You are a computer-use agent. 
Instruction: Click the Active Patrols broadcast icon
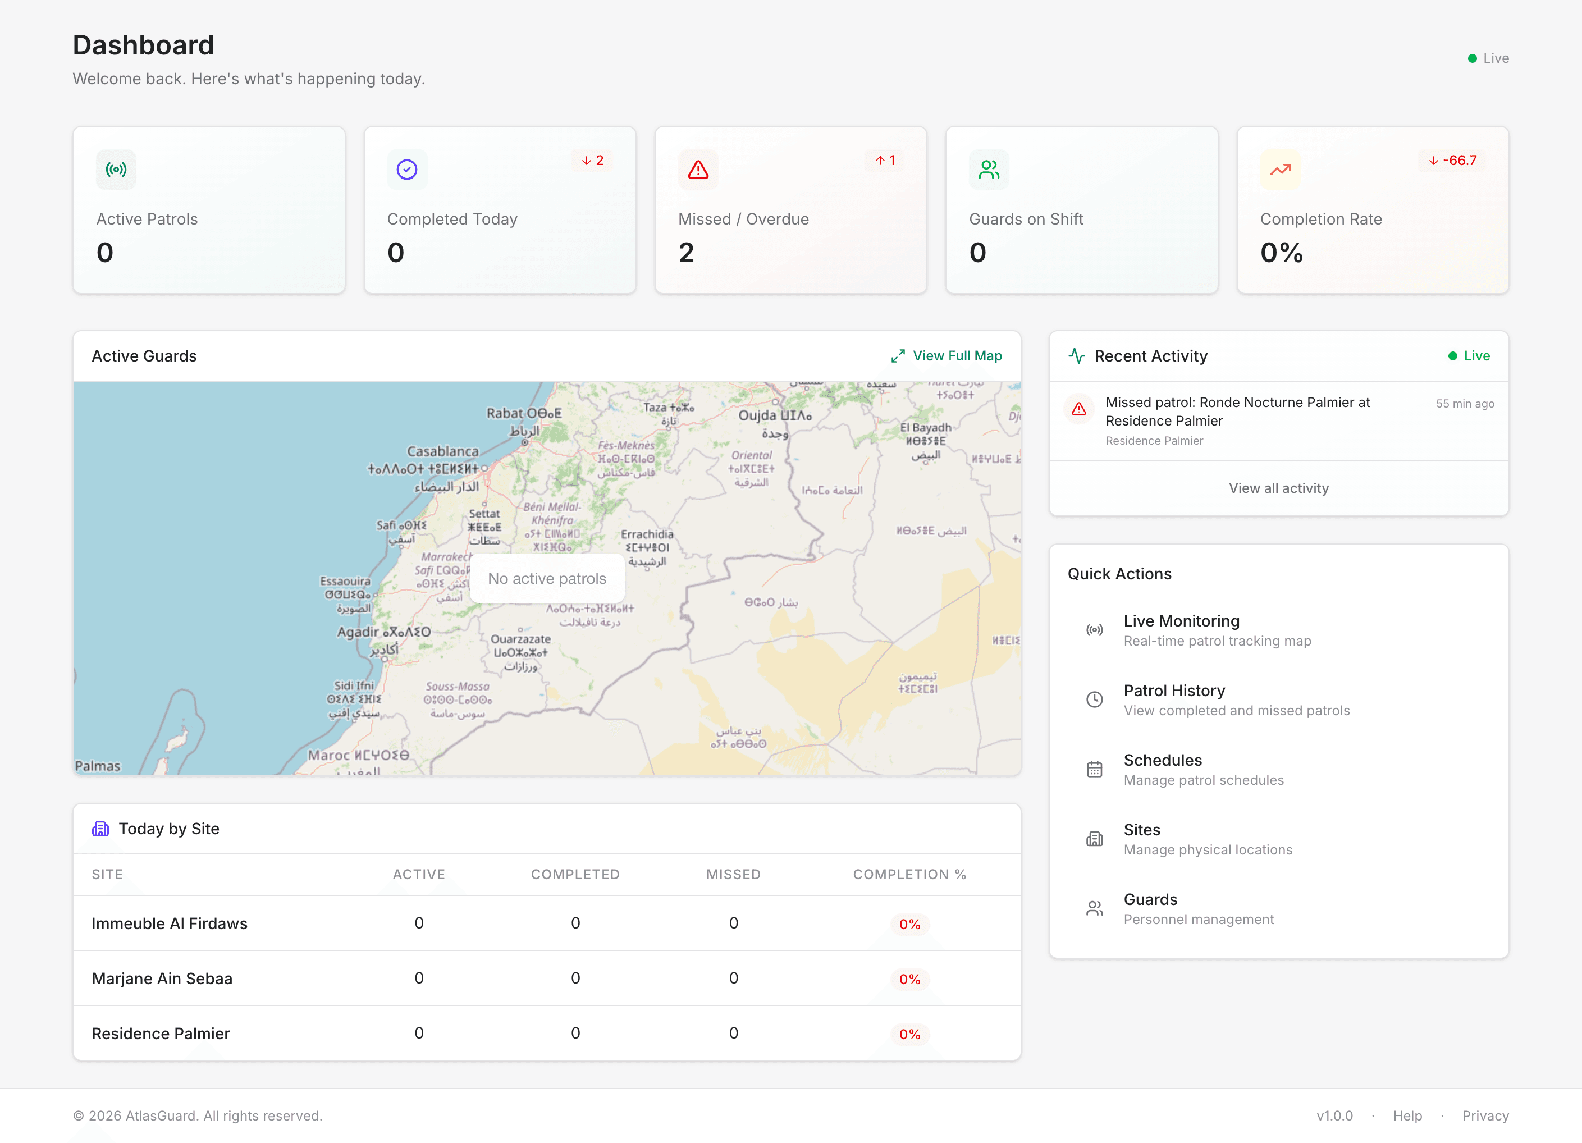tap(116, 170)
